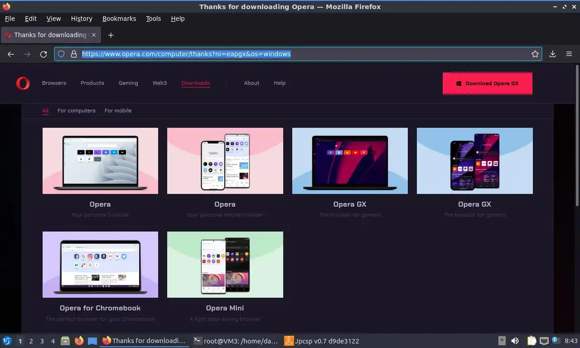
Task: Open the Firefox downloads panel
Action: coord(553,54)
